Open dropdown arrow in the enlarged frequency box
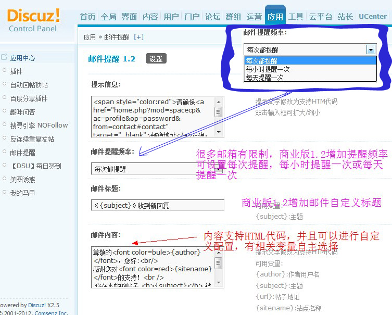This screenshot has width=392, height=315. click(371, 49)
